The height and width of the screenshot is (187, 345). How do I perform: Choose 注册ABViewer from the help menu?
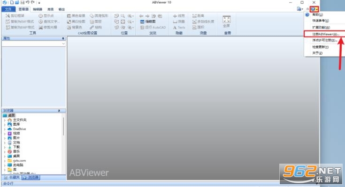click(326, 34)
